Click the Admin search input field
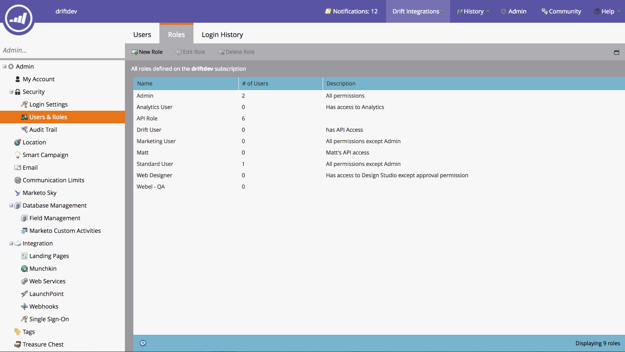The height and width of the screenshot is (352, 625). [x=62, y=50]
